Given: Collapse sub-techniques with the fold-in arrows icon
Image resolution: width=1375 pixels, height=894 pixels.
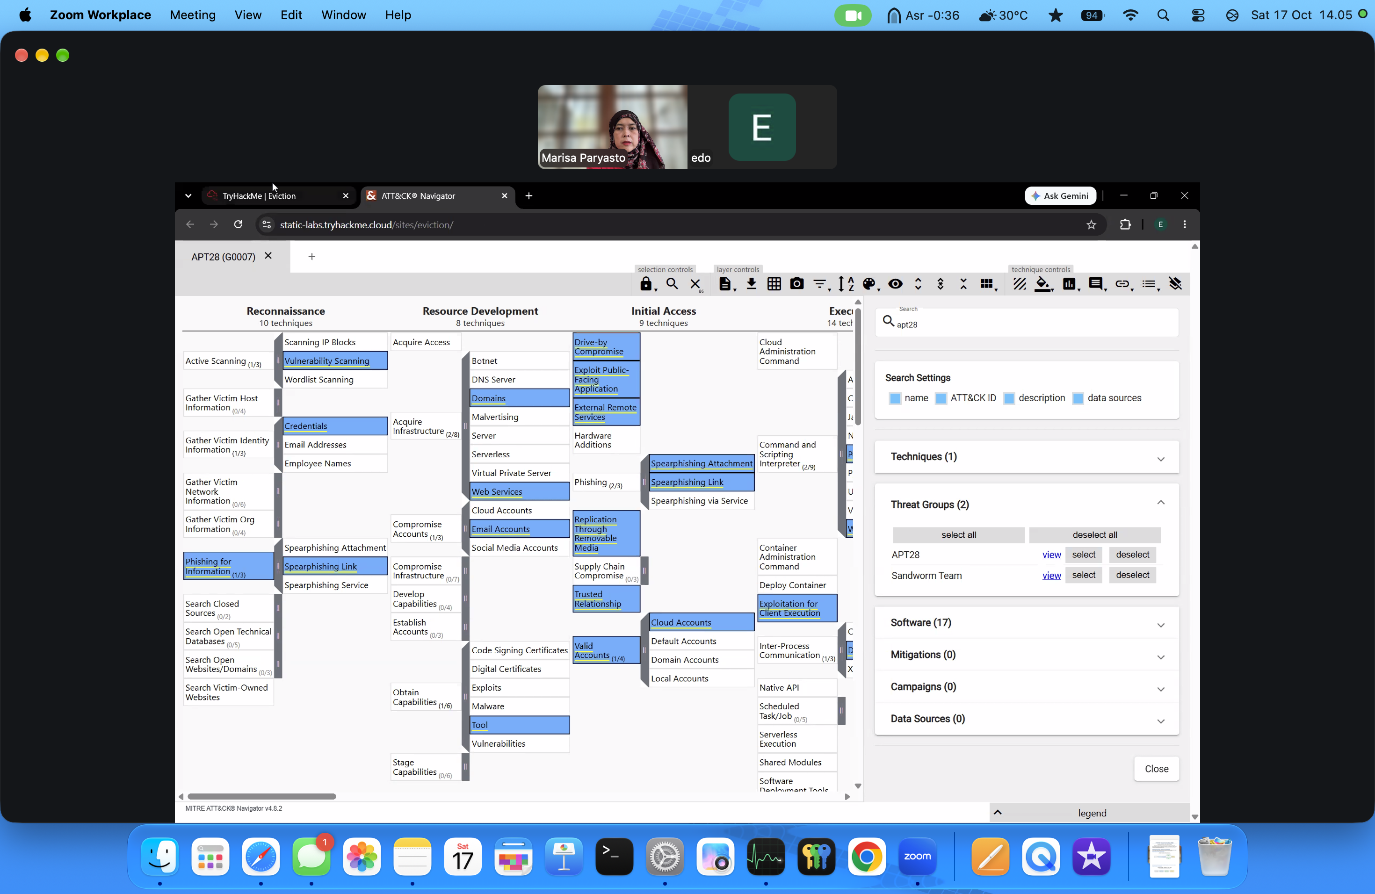Looking at the screenshot, I should 963,283.
